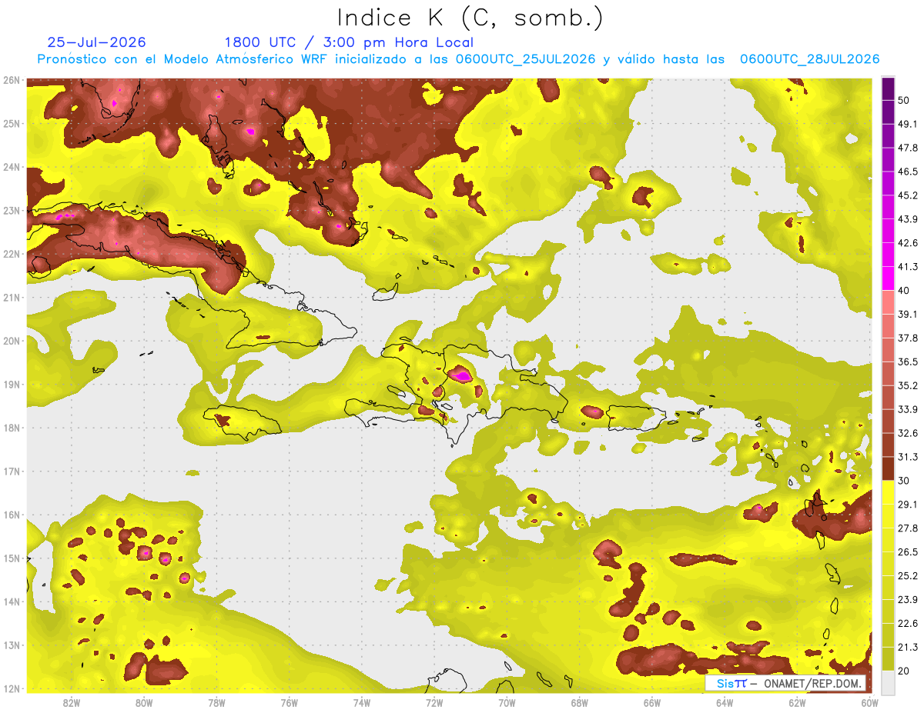
Task: Click the color scale value '41.3'
Action: [907, 267]
